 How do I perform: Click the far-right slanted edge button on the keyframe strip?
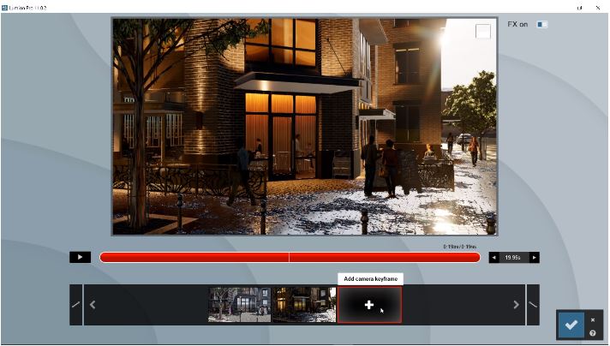pyautogui.click(x=533, y=305)
